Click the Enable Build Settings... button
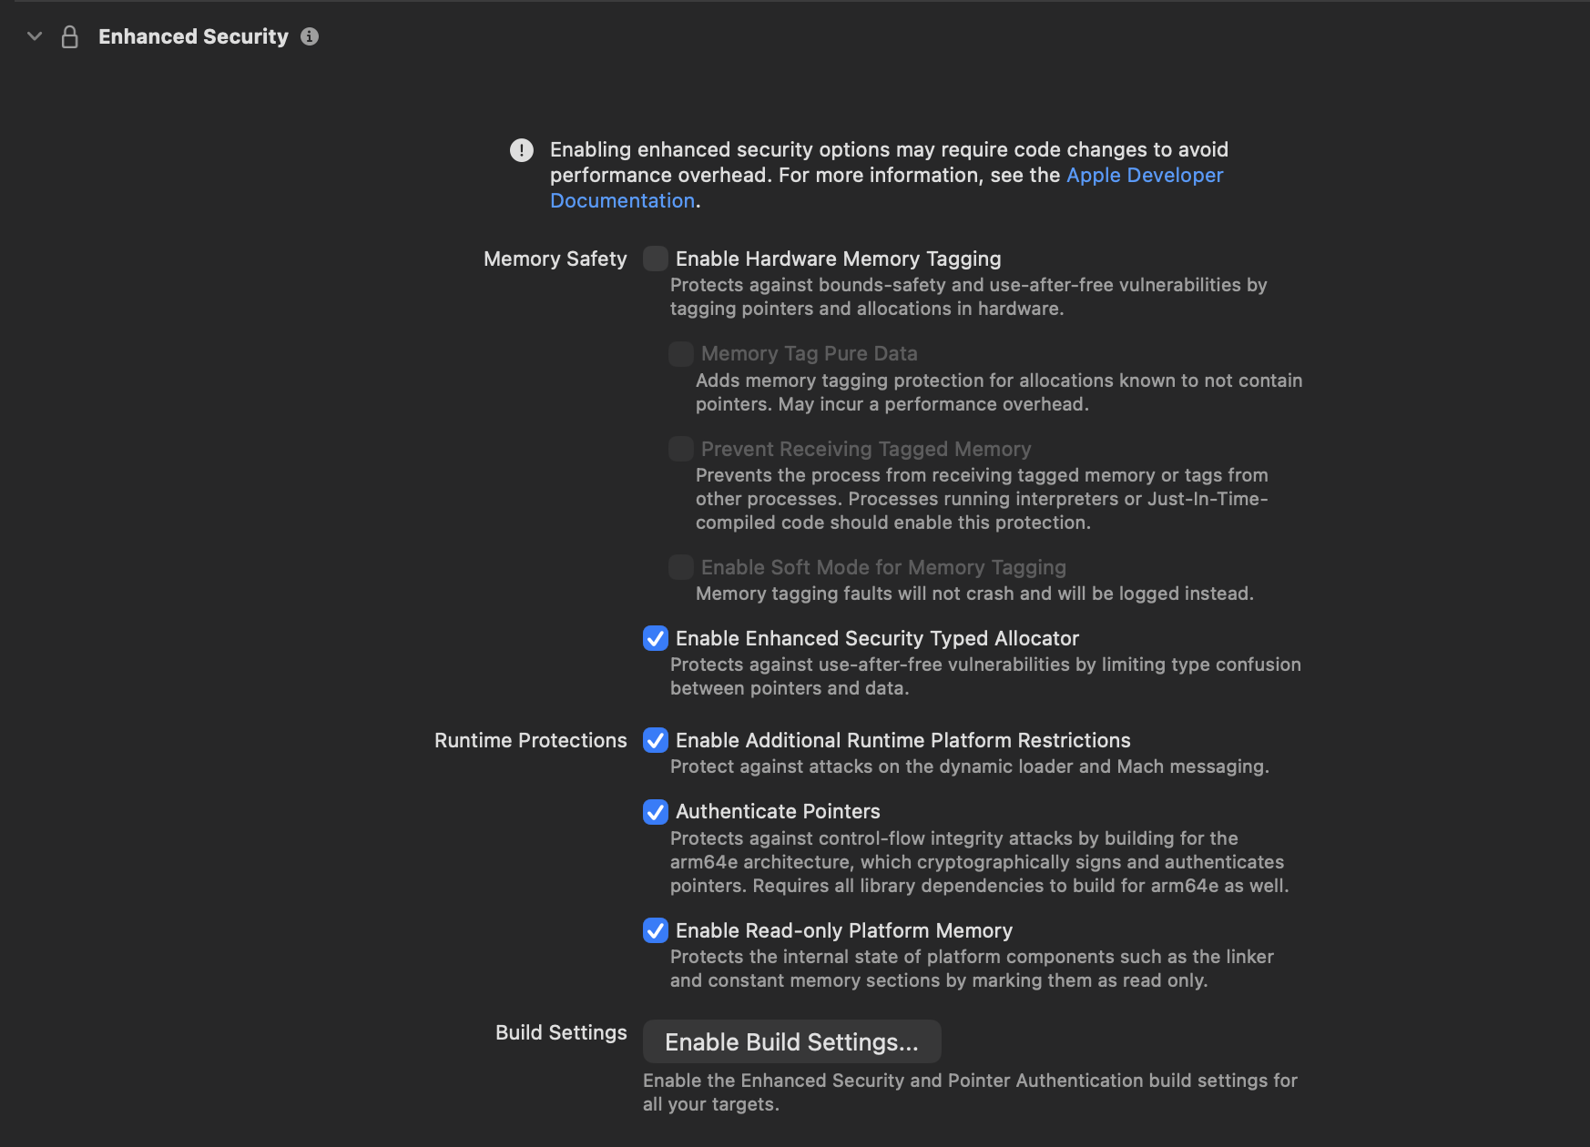Screen dimensions: 1590x1147 click(x=791, y=1041)
